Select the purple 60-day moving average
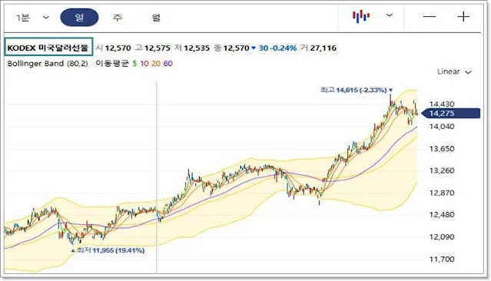The image size is (491, 281). click(168, 64)
